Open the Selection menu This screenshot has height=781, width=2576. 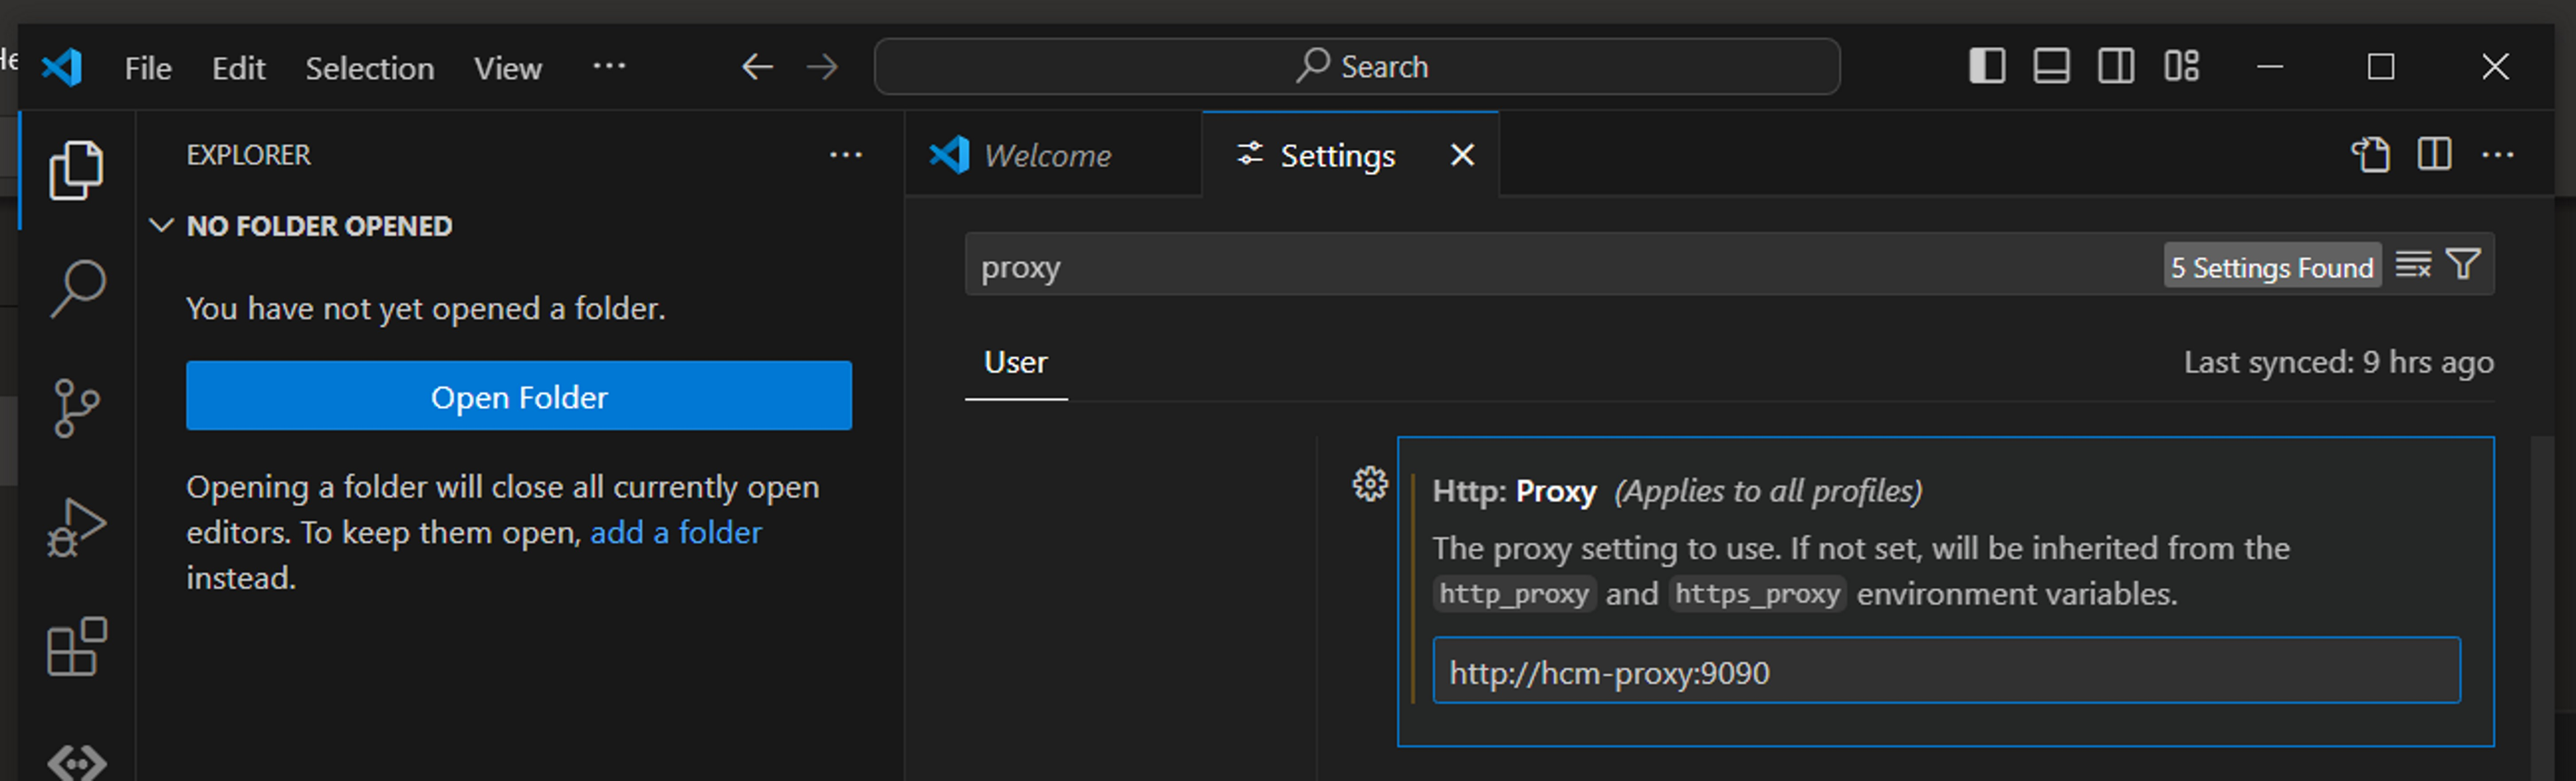tap(369, 68)
